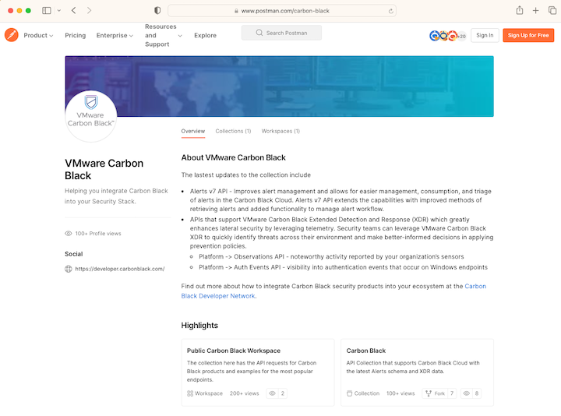This screenshot has height=416, width=561.
Task: Open the Pricing menu item
Action: [75, 35]
